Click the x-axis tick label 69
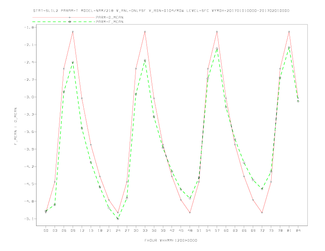Screen dimensions: 325x251 point(253,230)
